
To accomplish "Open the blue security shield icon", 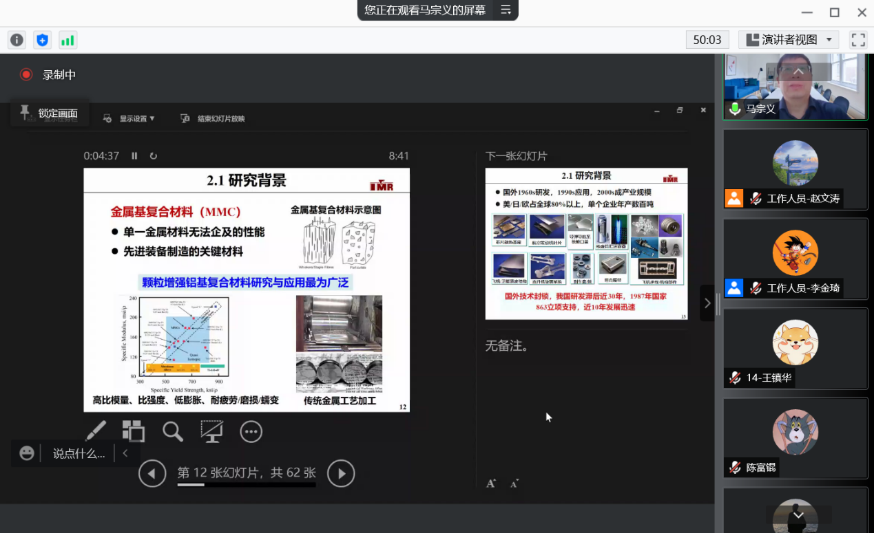I will (43, 40).
